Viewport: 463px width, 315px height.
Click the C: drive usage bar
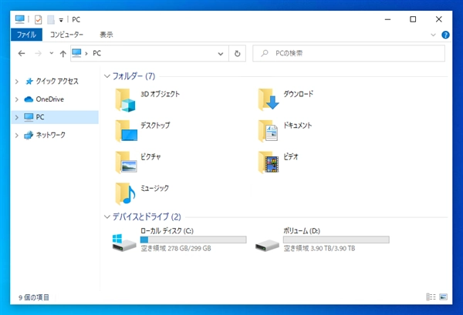tap(194, 240)
